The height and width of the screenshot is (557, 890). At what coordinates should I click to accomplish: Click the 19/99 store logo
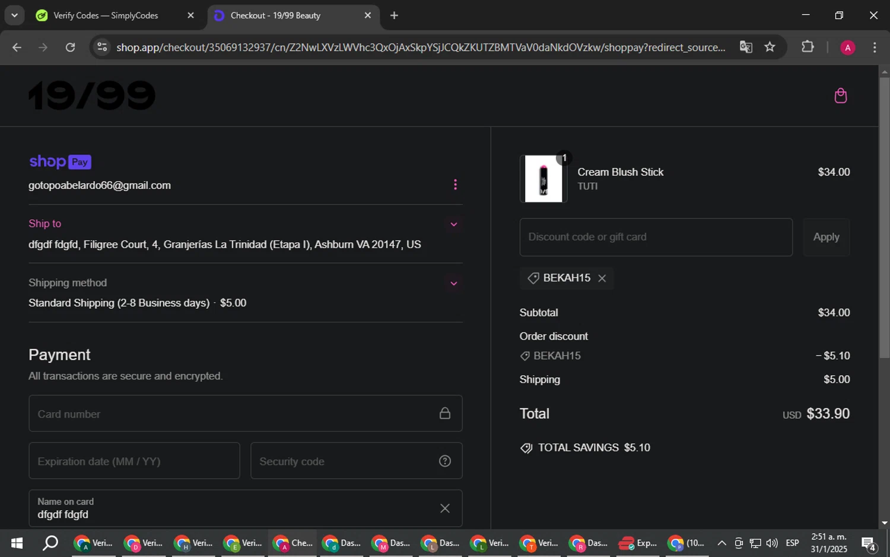[x=92, y=96]
